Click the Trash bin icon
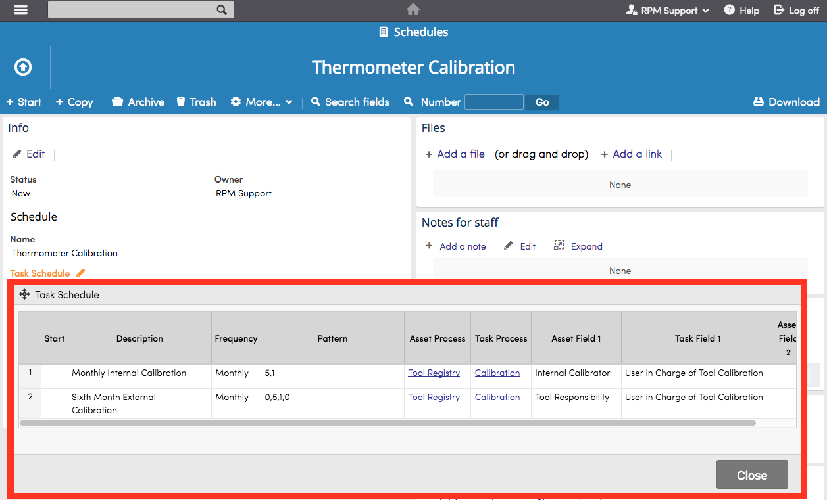Screen dimensions: 827x500 (x=181, y=102)
